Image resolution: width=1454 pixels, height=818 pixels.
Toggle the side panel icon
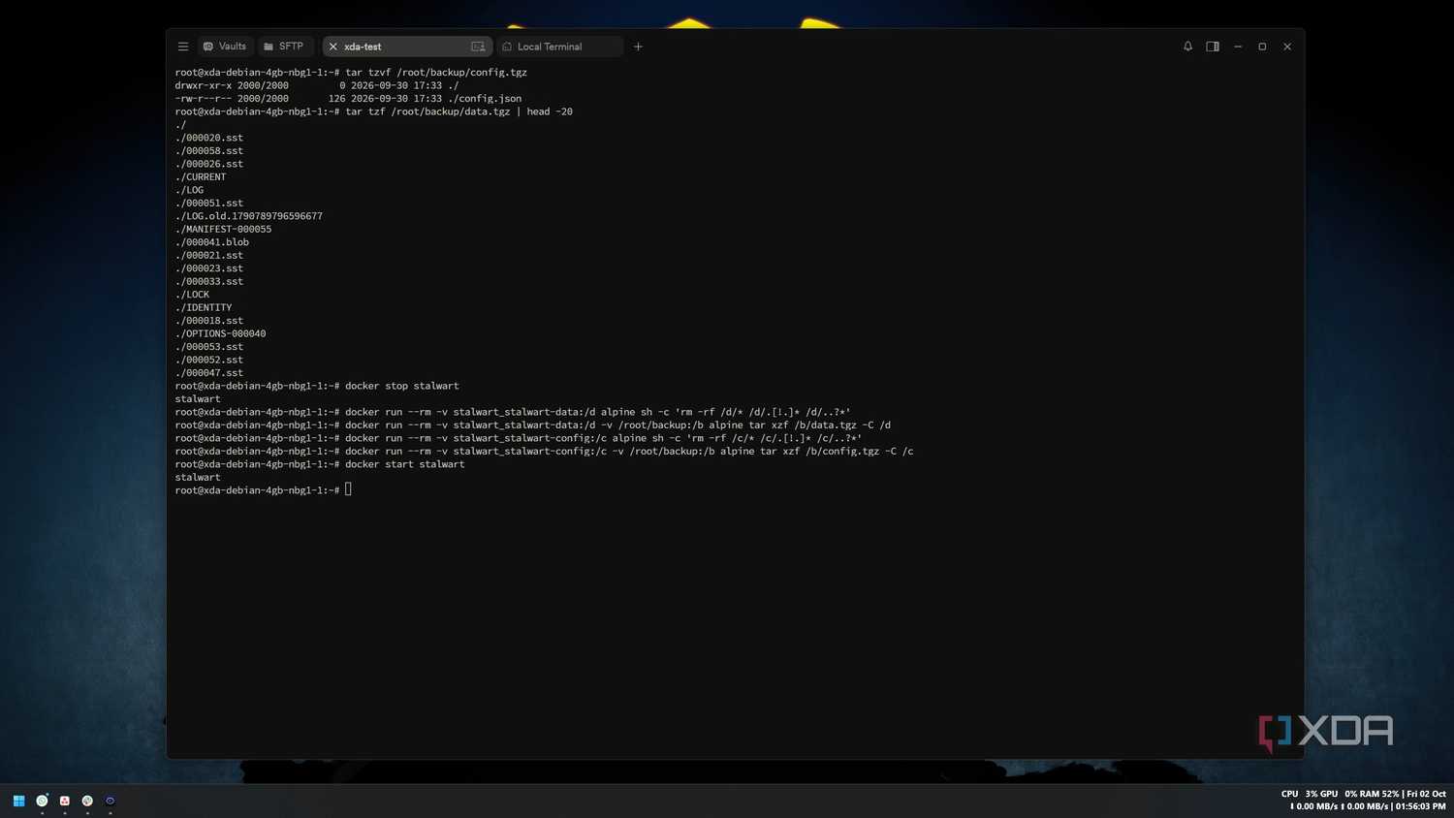(1213, 47)
